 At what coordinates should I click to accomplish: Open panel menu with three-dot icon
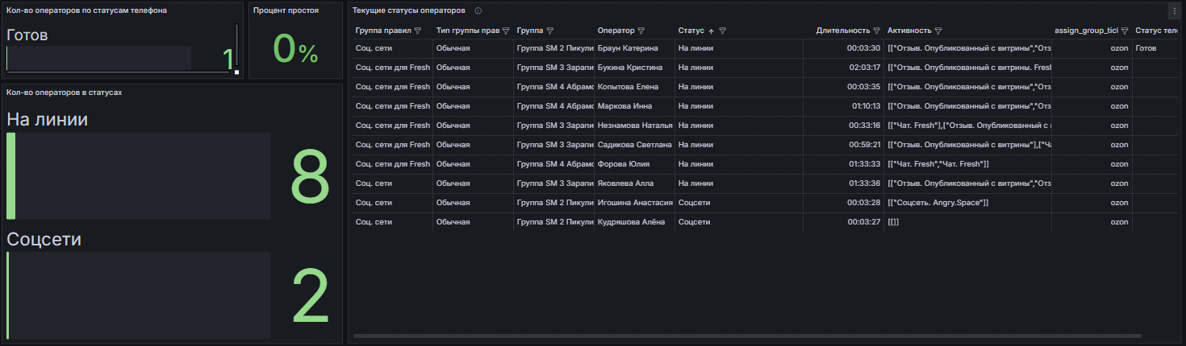pos(1175,11)
